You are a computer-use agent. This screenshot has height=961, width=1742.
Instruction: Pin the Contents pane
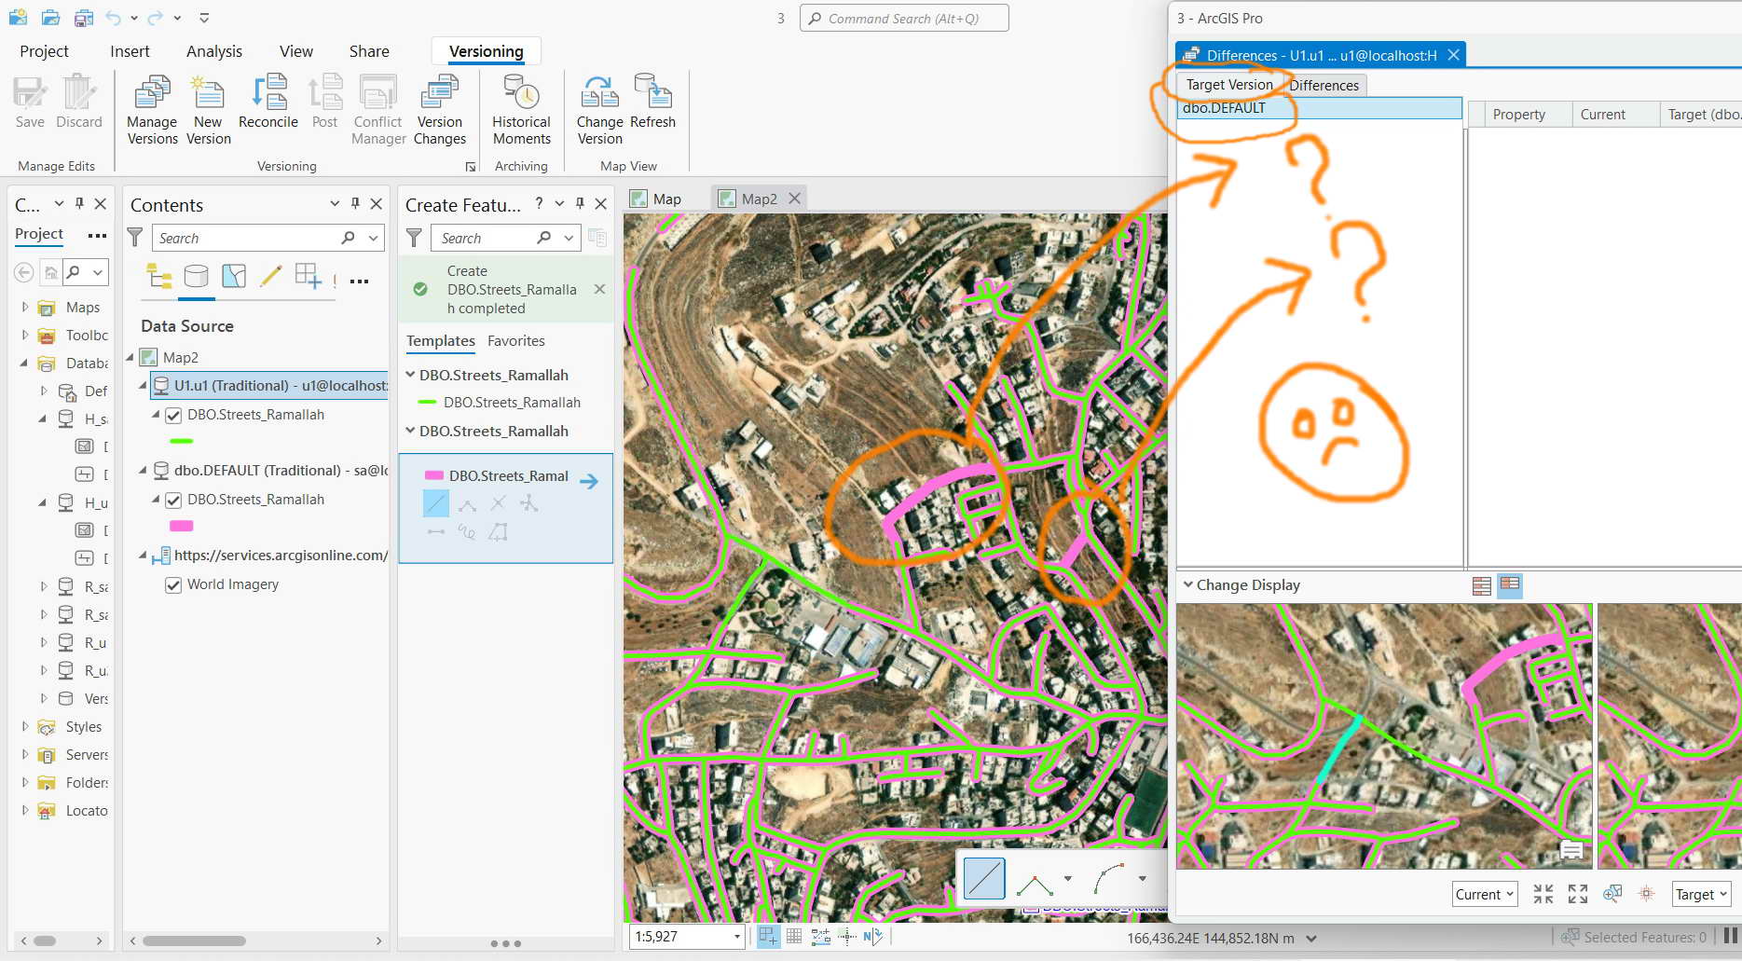[355, 204]
